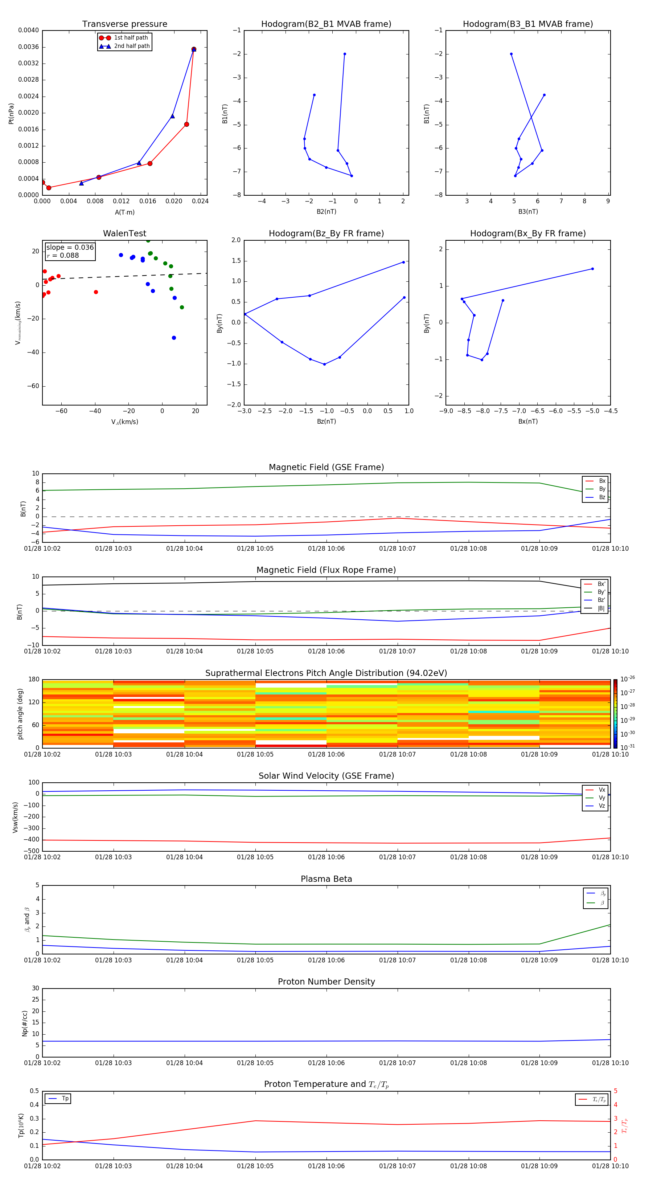
Task: Click the 'Hodogram(B2_B1 MVAB frame)' title
Action: pos(326,24)
